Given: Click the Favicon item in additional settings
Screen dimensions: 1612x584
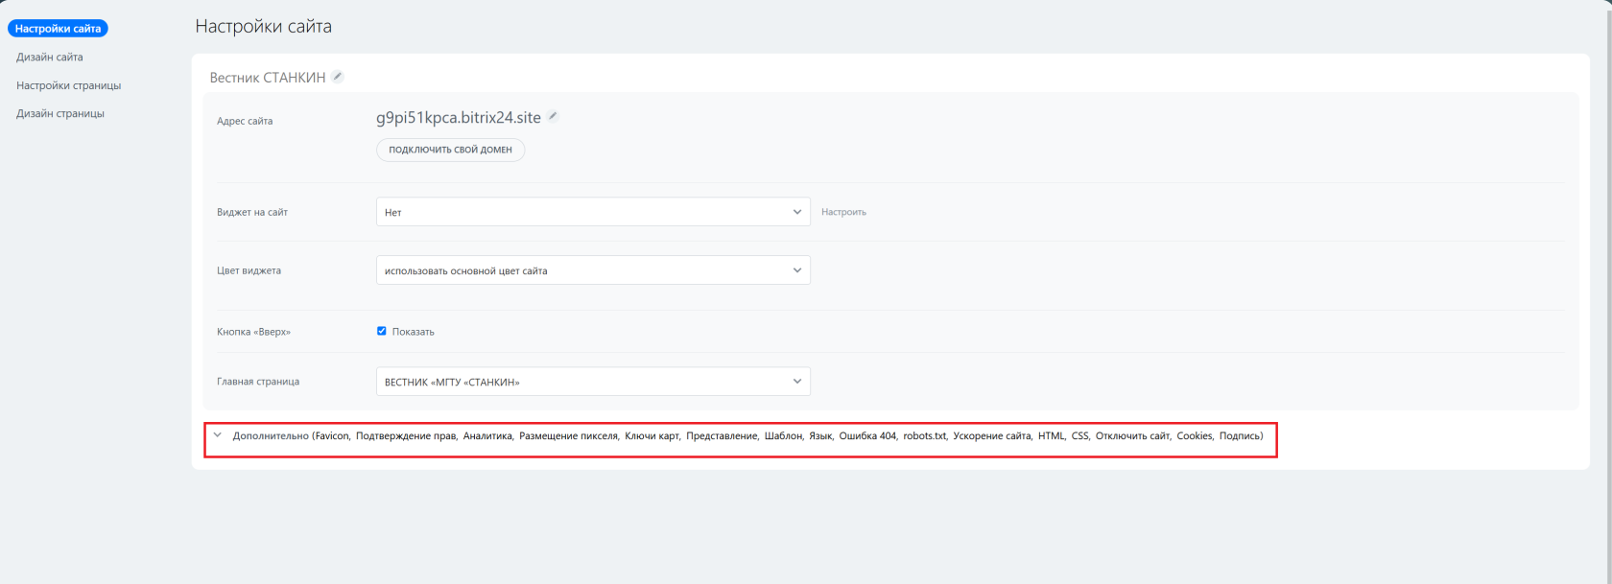Looking at the screenshot, I should pos(332,435).
